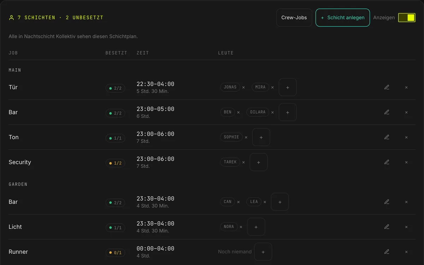Click the "Noch niemand" placeholder text
Screen dimensions: 424x265
[x=235, y=252]
